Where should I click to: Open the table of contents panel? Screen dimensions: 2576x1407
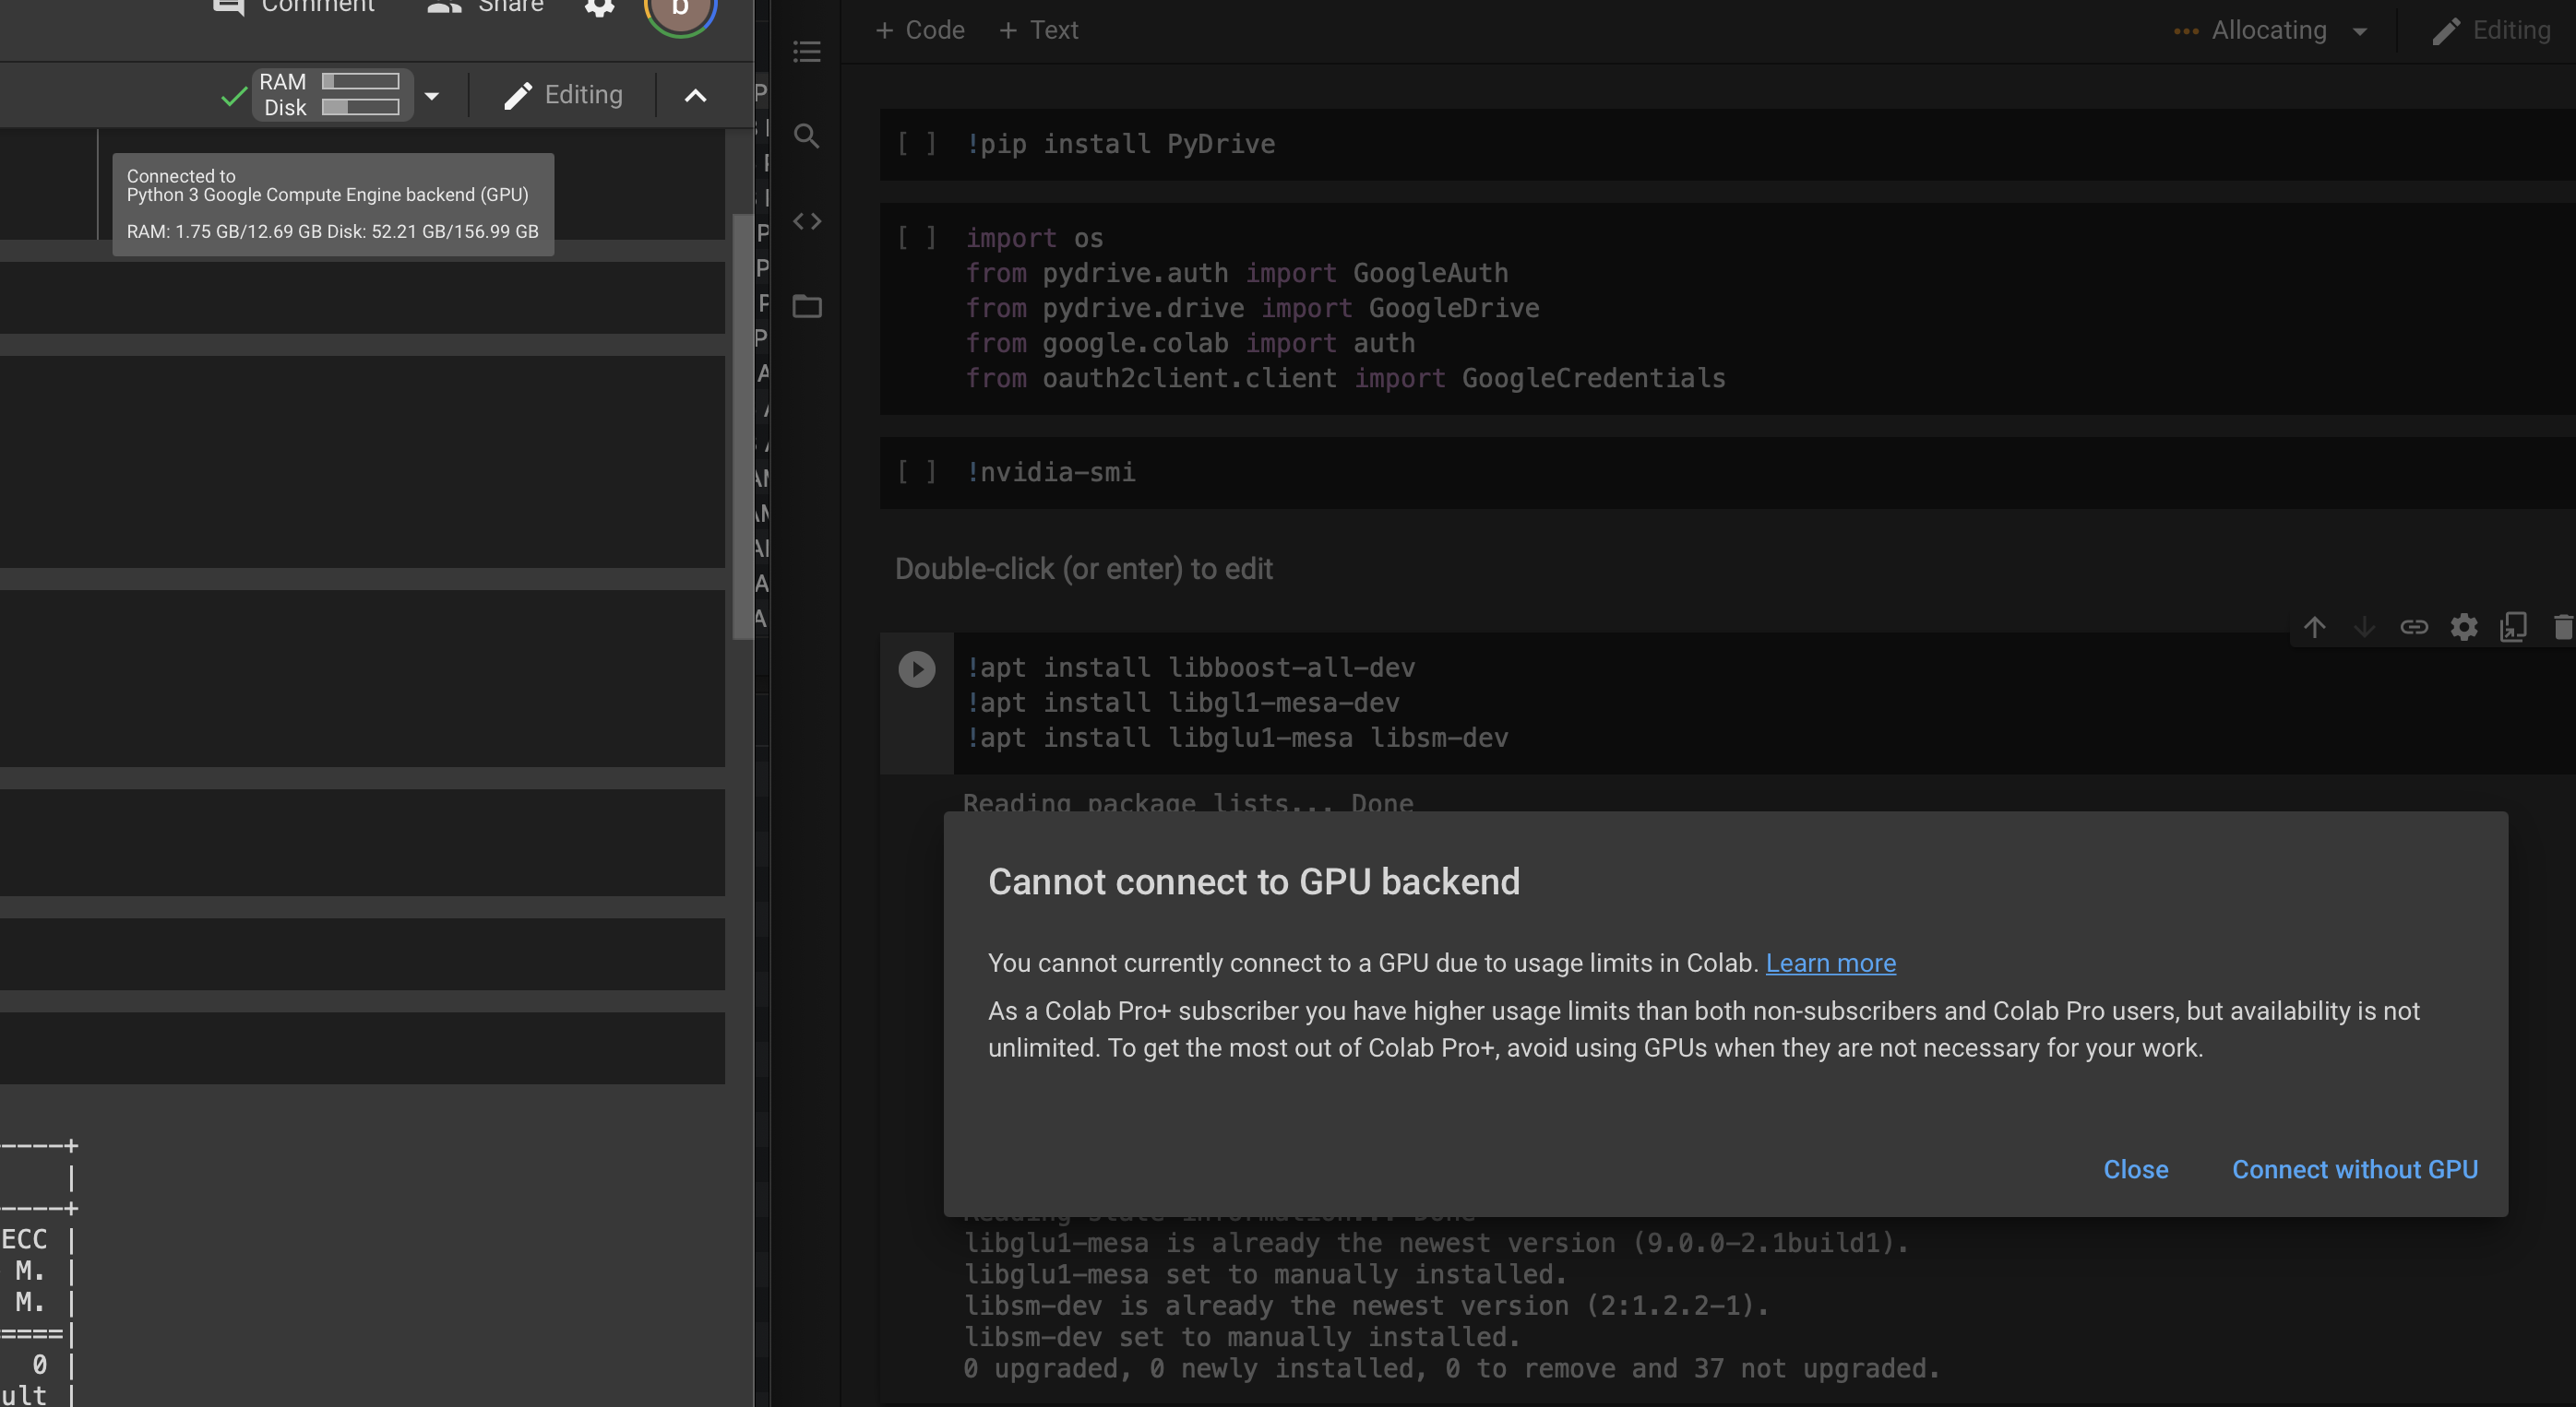[x=807, y=51]
